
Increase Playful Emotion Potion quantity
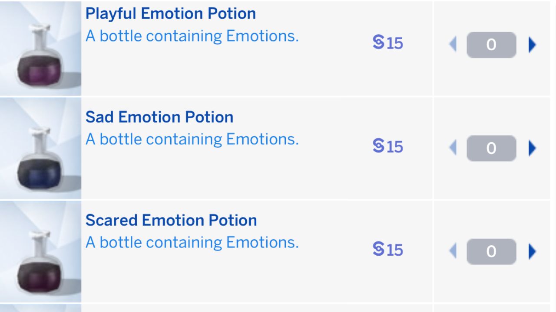pos(532,45)
